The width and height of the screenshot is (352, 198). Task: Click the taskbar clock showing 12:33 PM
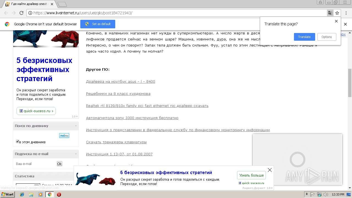[338, 194]
